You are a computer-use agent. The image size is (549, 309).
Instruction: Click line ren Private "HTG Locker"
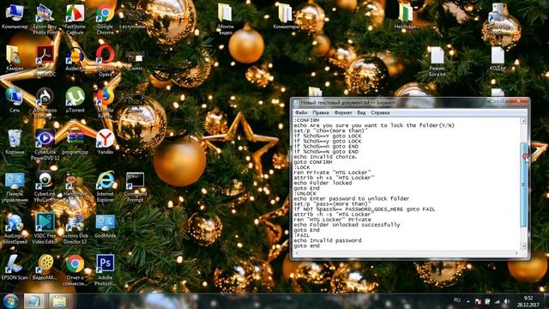(x=332, y=173)
